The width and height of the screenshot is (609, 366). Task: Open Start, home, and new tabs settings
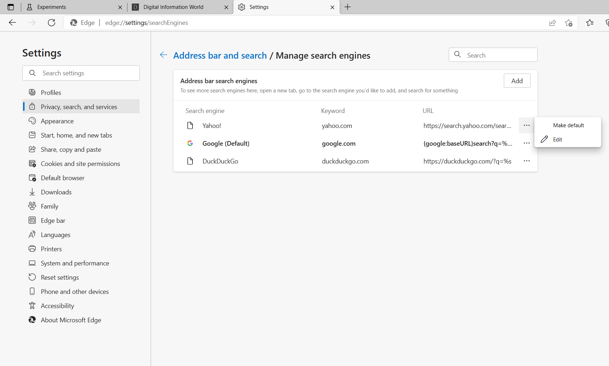pos(81,135)
